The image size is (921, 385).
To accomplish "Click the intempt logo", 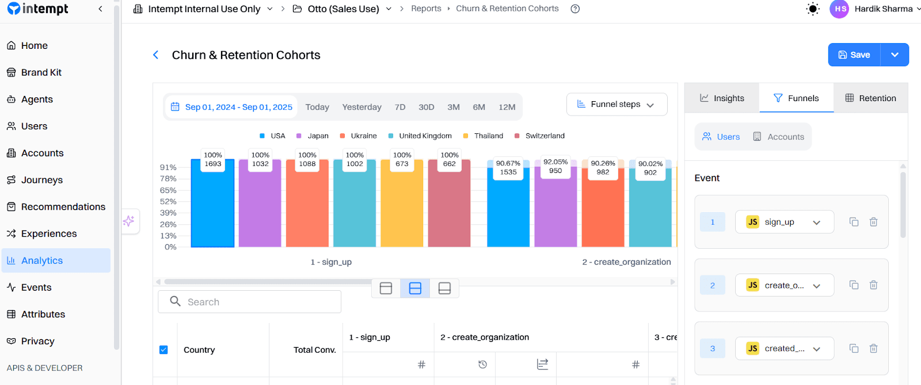I will click(37, 9).
